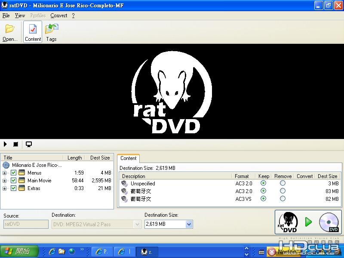The image size is (344, 258).
Task: Expand the Main Movie tree node
Action: [x=4, y=181]
